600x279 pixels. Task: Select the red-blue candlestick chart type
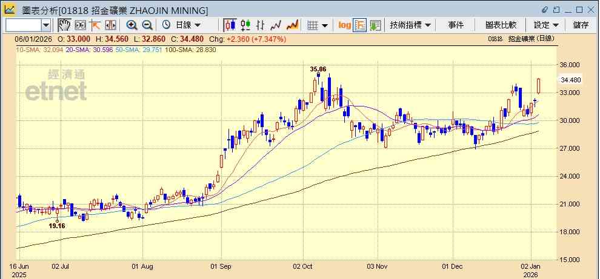230,25
